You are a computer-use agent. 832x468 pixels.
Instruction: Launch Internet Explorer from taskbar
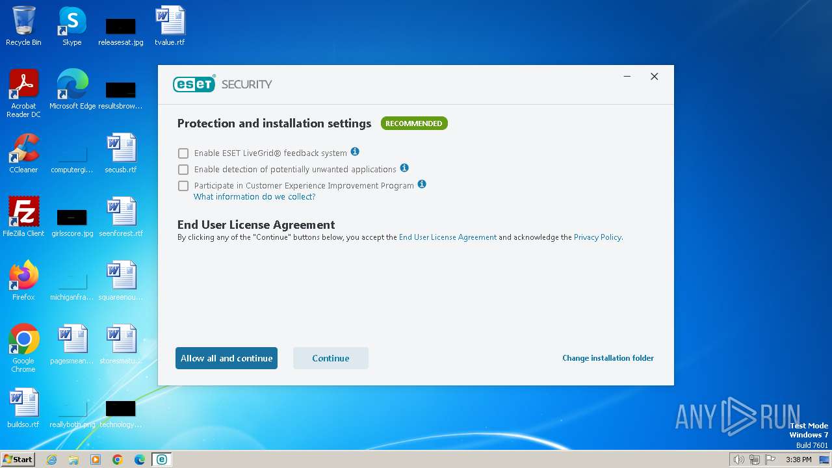click(x=51, y=460)
